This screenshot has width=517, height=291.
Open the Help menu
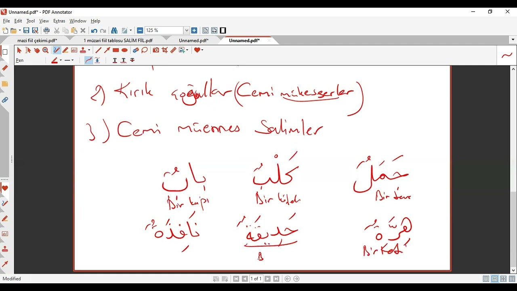[95, 21]
